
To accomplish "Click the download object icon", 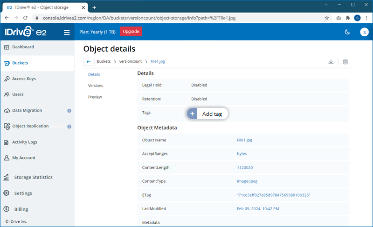I will click(331, 62).
